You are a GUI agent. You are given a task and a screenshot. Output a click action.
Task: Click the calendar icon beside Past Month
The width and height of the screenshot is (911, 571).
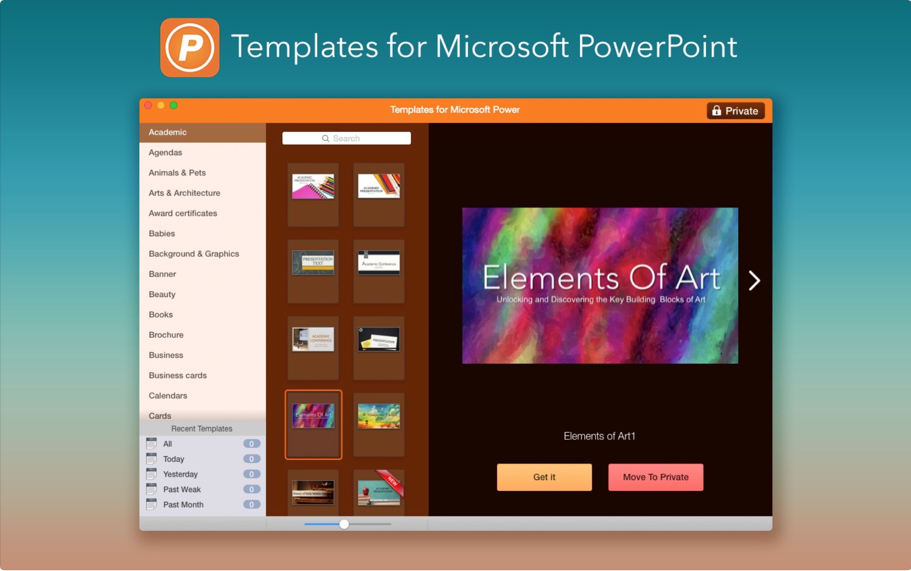click(151, 505)
